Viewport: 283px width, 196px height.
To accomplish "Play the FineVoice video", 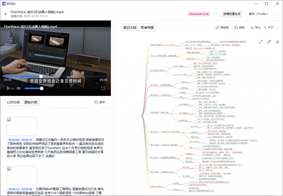I will click(x=8, y=88).
